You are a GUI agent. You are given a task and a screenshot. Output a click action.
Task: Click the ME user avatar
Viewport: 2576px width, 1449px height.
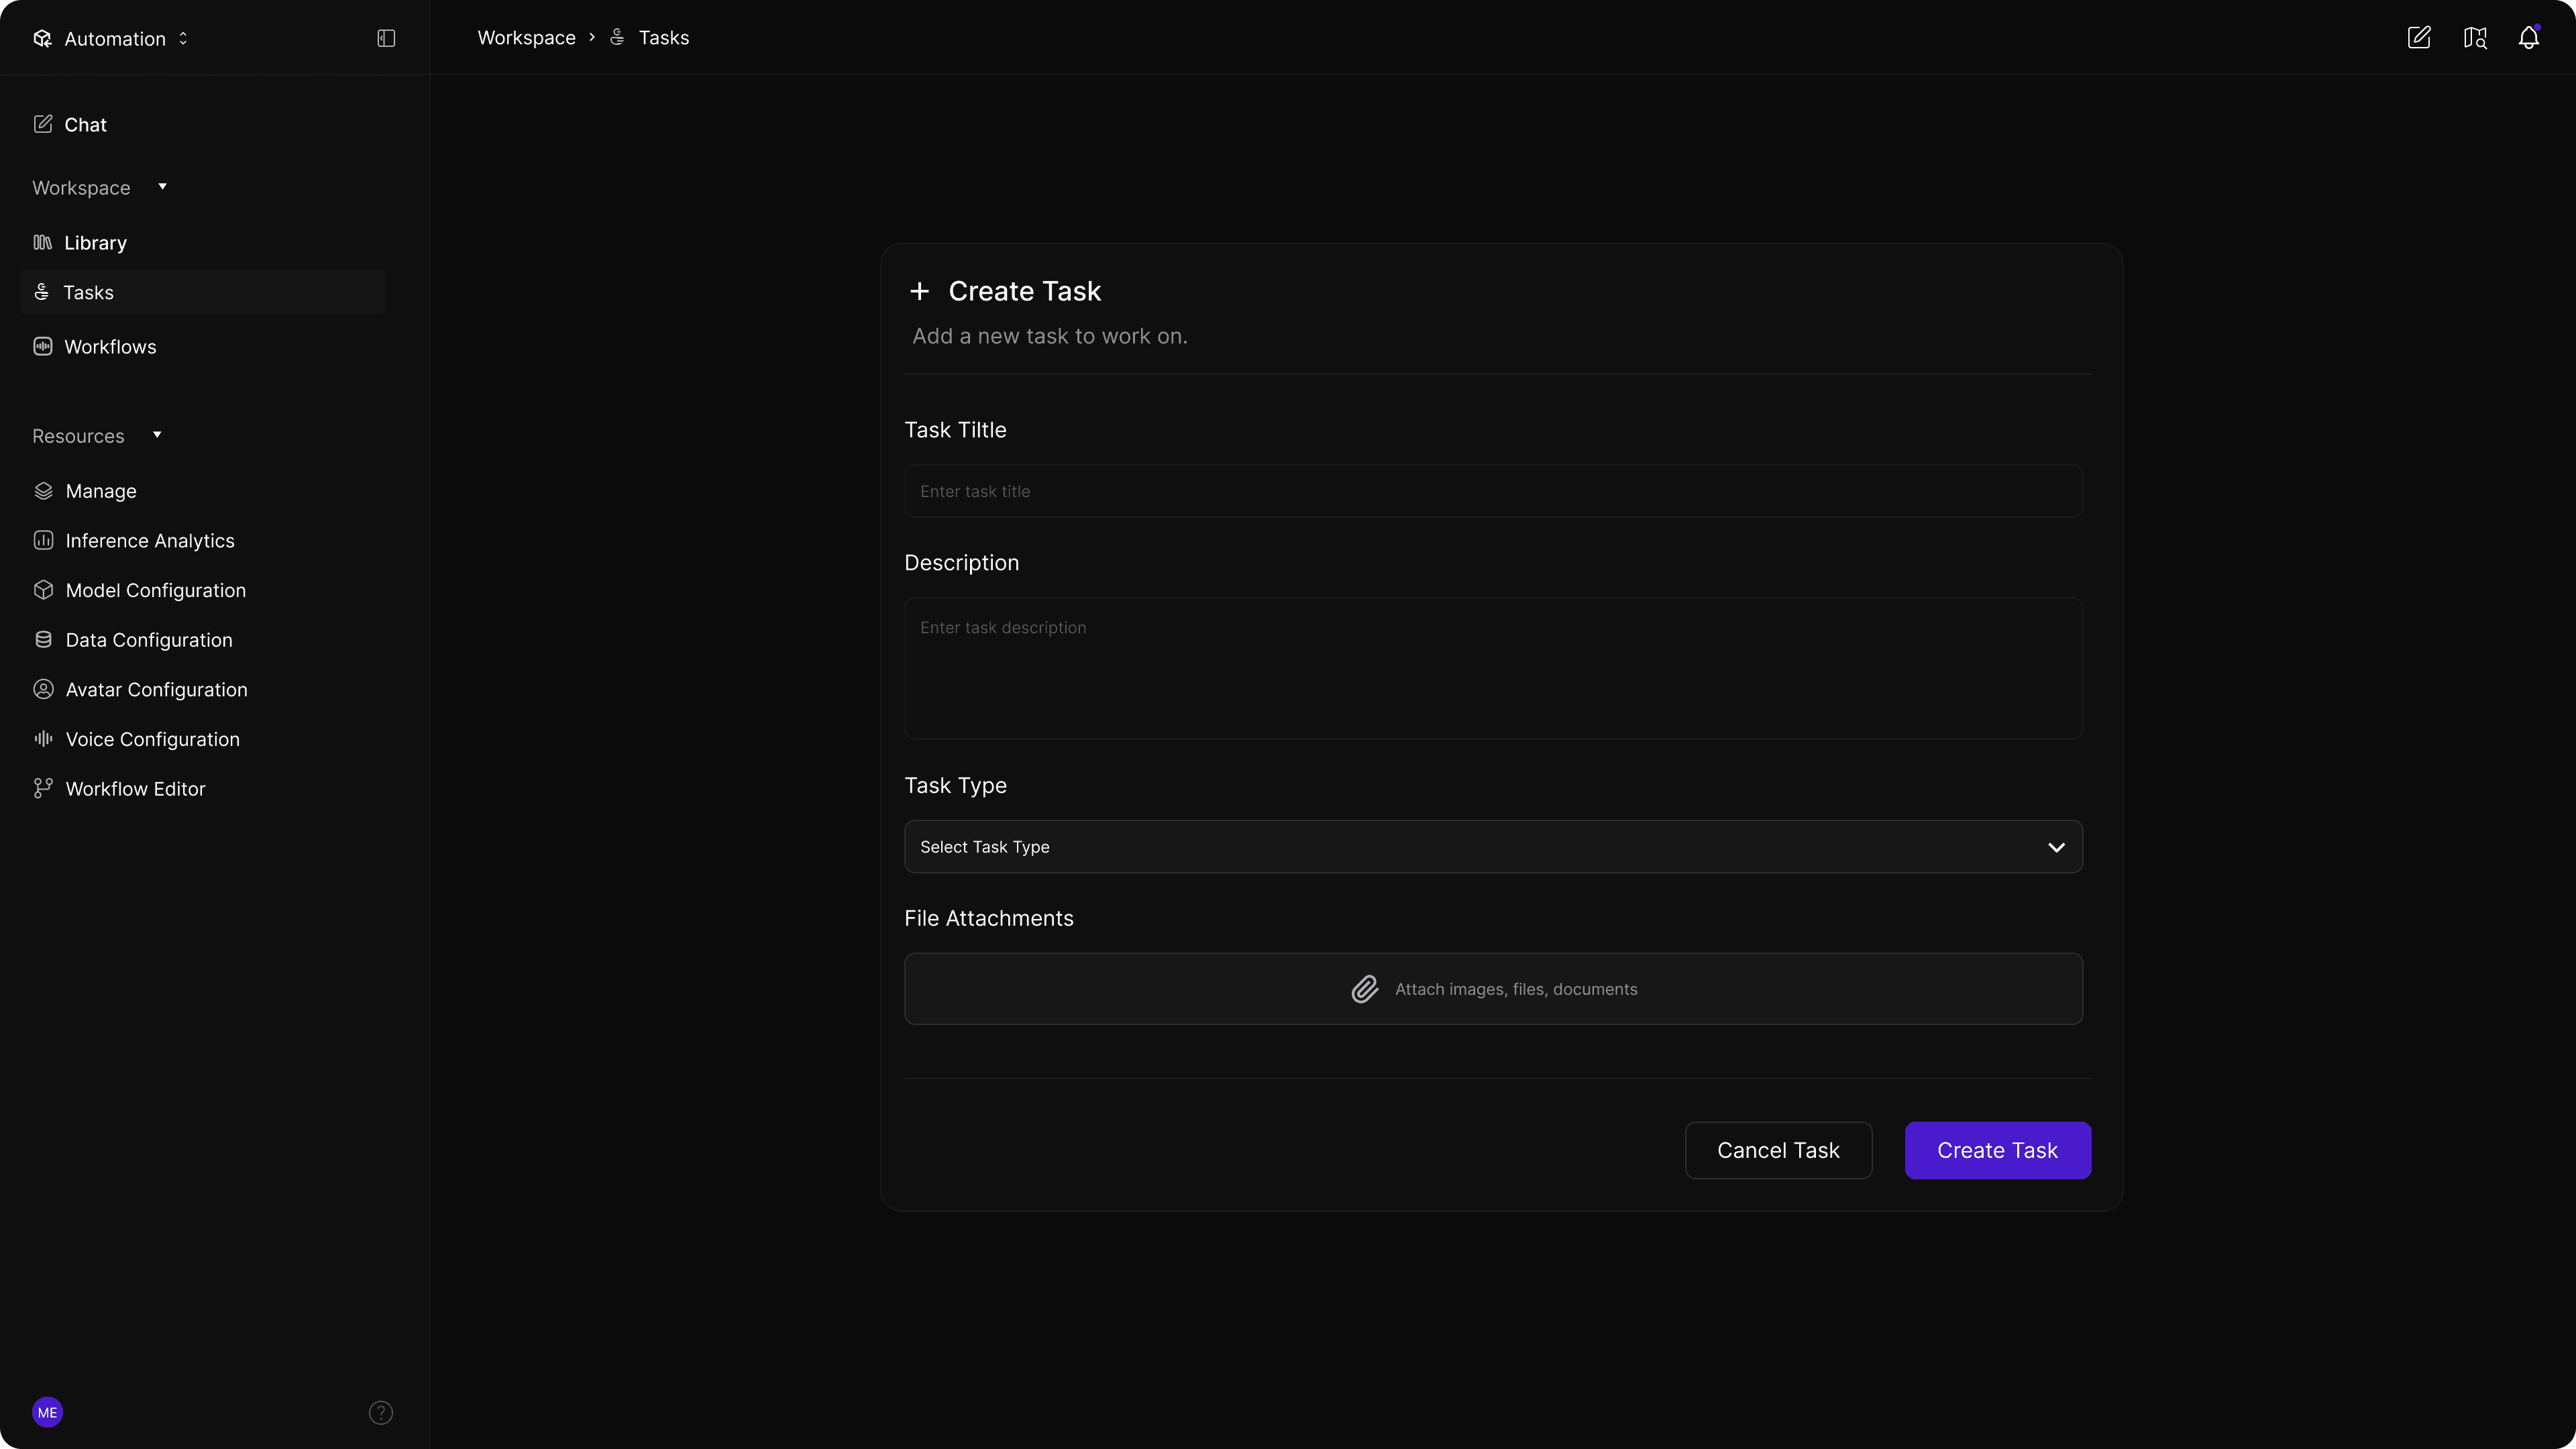tap(47, 1412)
